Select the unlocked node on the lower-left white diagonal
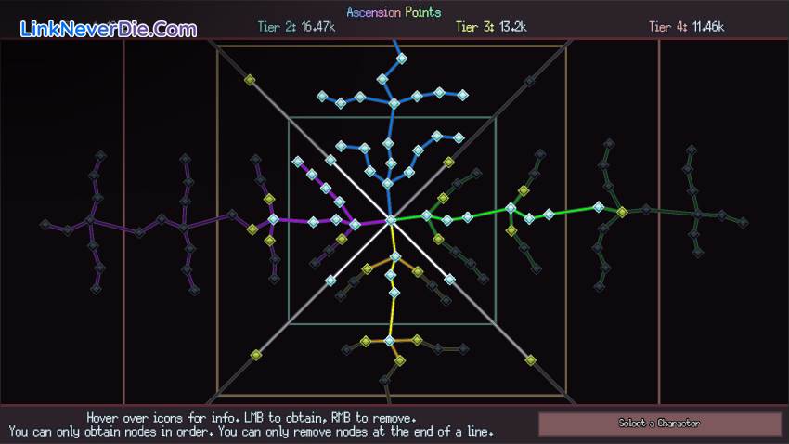Image resolution: width=789 pixels, height=444 pixels. [330, 280]
